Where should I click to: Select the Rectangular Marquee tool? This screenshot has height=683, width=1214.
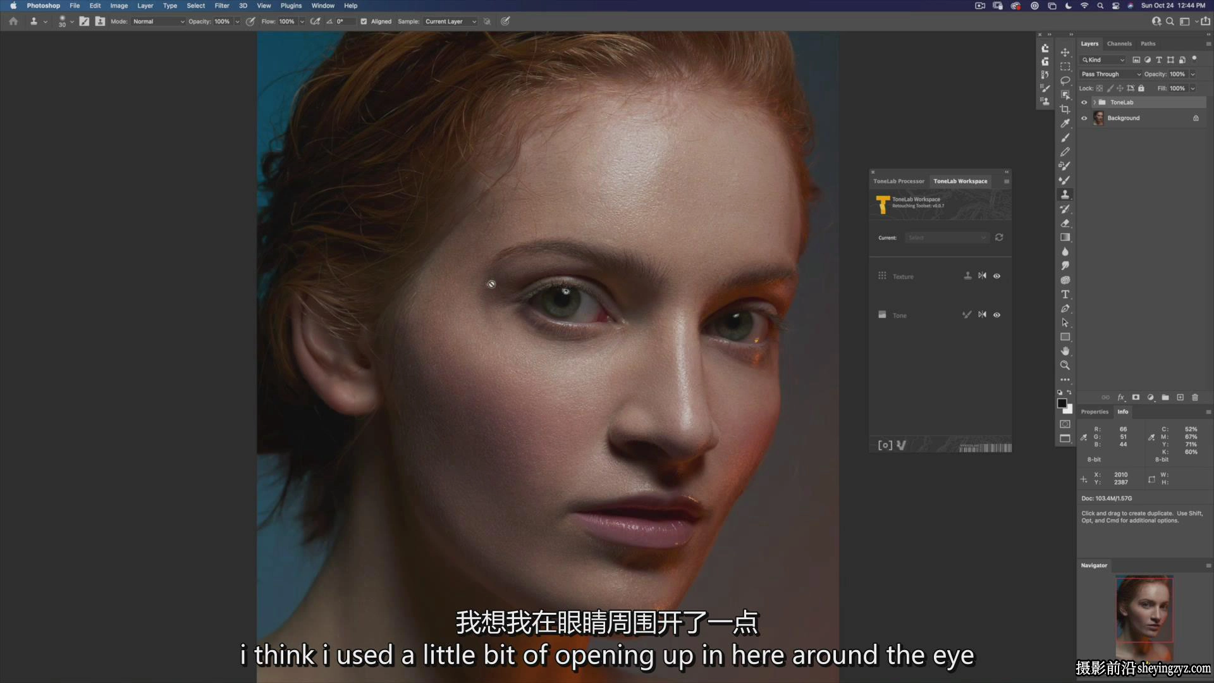(x=1065, y=66)
